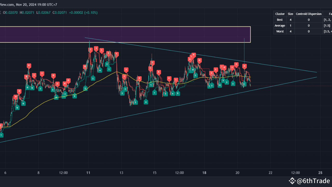
Task: Click the 12:00 label on the time axis
Action: click(x=63, y=173)
